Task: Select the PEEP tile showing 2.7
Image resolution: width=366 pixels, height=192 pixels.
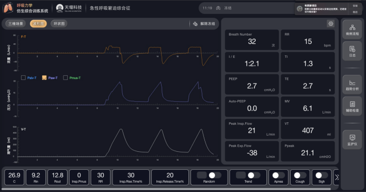Action: click(x=252, y=85)
